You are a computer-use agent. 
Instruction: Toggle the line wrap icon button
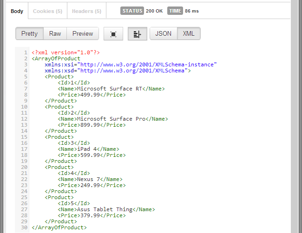138,34
